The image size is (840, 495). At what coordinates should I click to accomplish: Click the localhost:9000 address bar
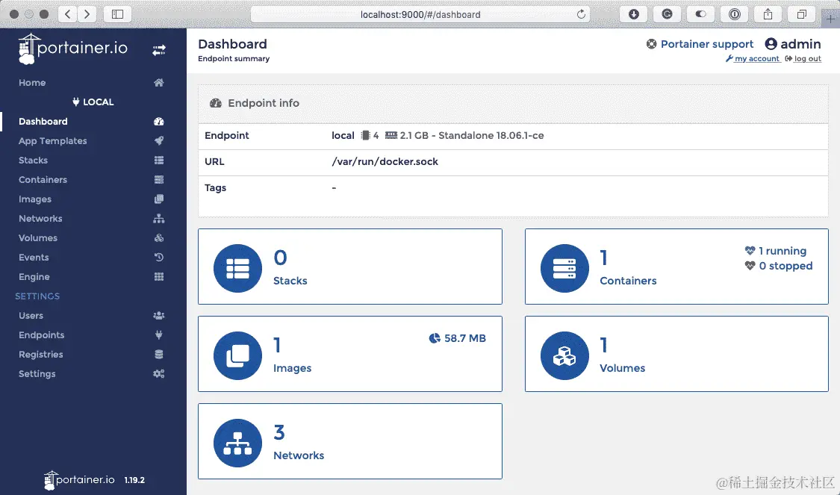click(x=420, y=14)
